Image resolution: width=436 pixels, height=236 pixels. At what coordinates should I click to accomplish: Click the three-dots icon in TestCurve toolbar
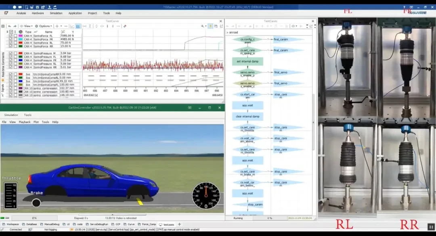coord(118,26)
